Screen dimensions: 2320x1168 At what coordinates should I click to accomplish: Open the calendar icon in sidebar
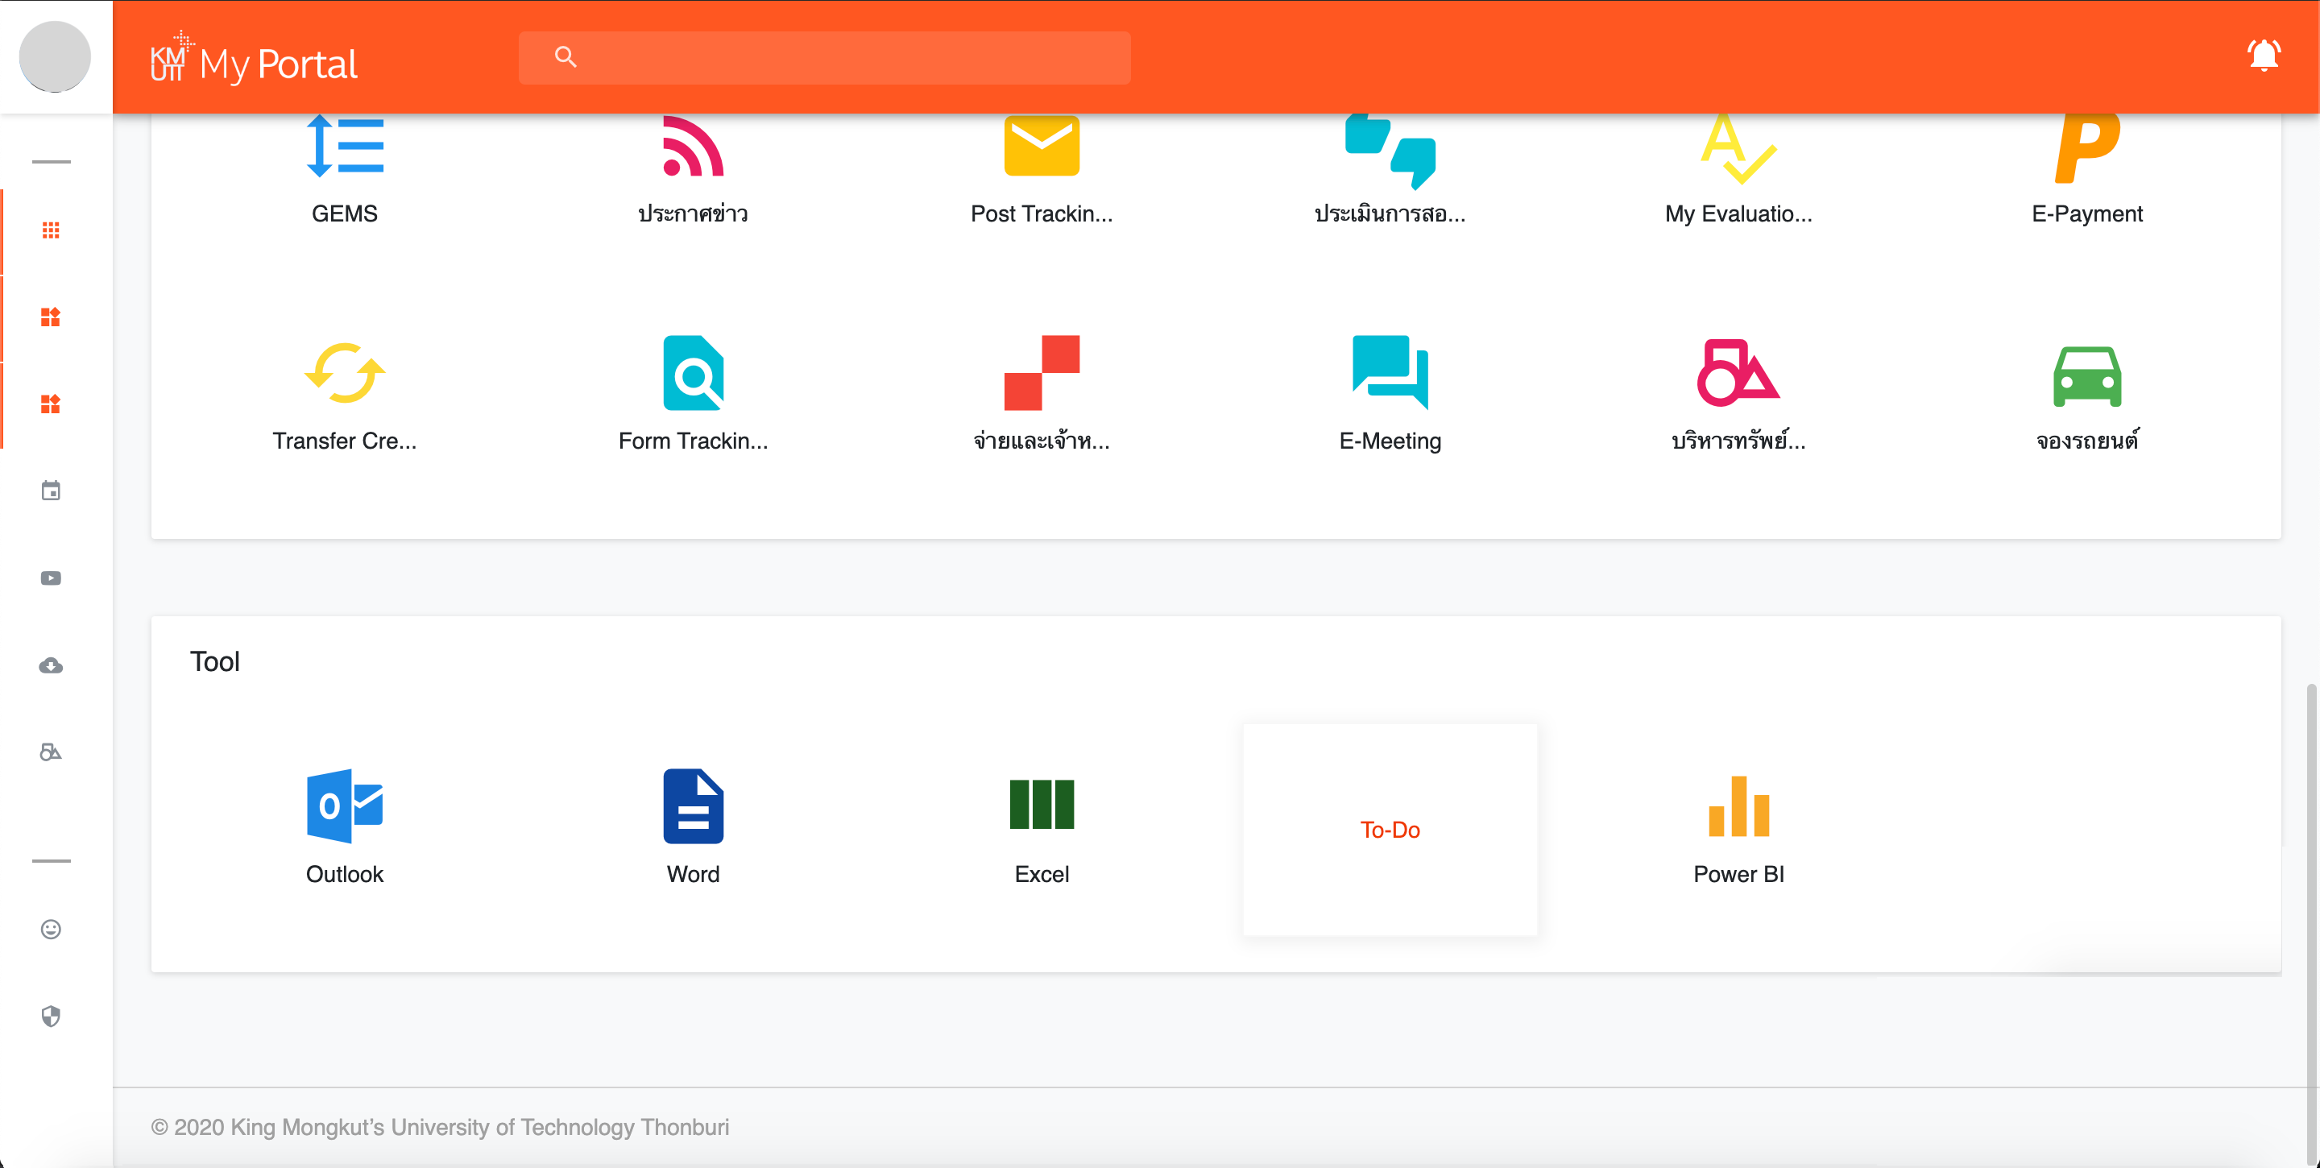pos(51,491)
